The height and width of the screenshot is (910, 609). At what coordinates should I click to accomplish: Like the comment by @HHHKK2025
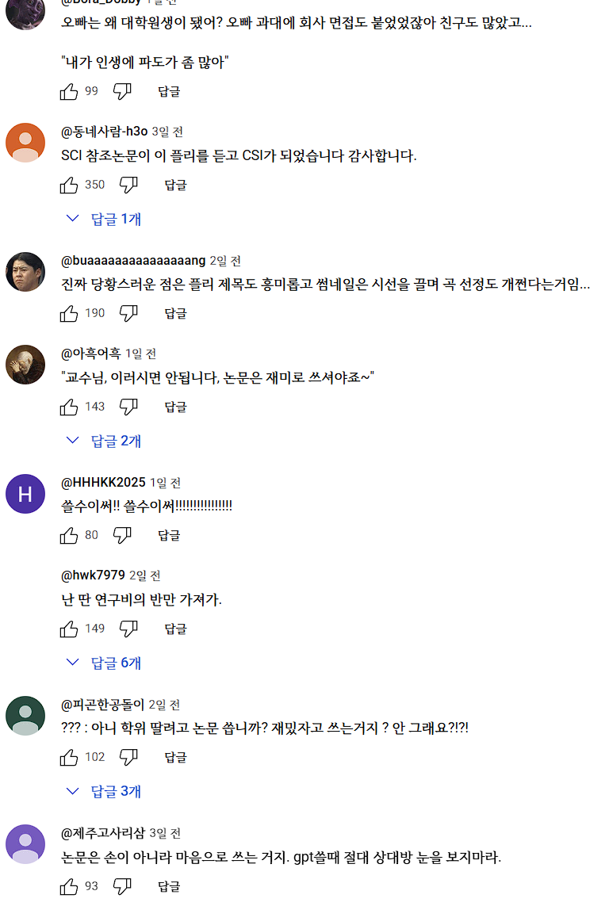69,535
